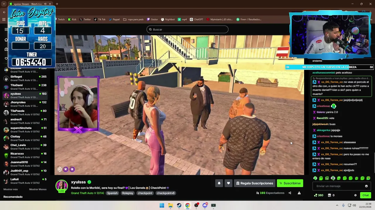Screen dimensions: 375x210
Task: Open the ChatGPT bookmark
Action: point(196,20)
